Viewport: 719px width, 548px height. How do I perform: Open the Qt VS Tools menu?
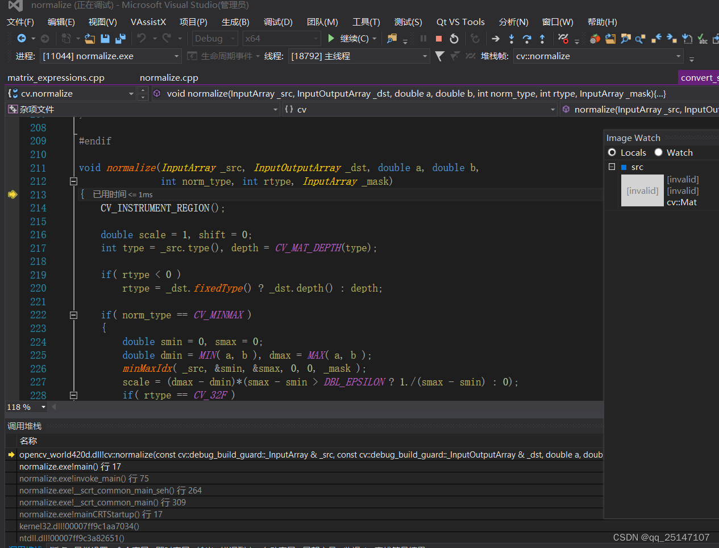[460, 22]
